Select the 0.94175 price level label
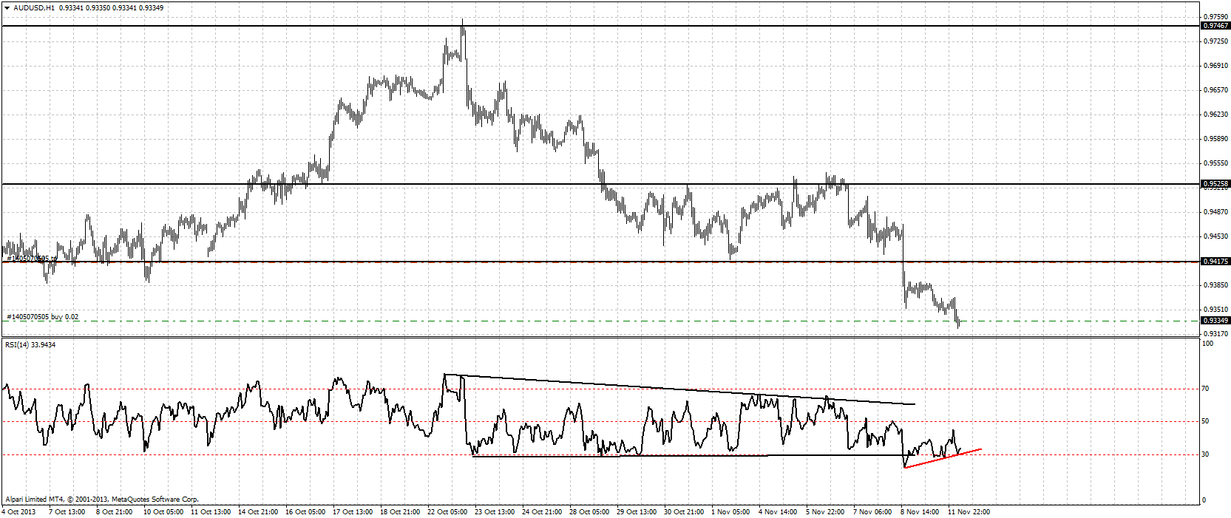Screen dimensions: 1231x518 (1216, 262)
